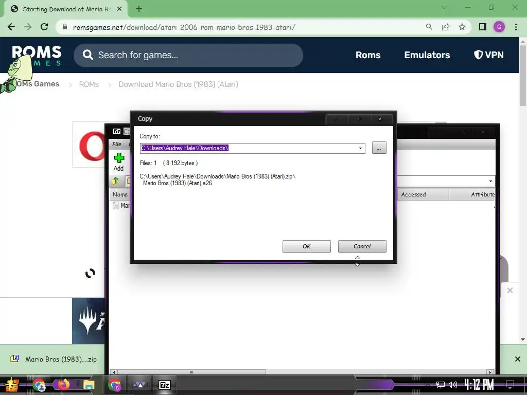Expand the Copy to path dropdown

click(360, 148)
